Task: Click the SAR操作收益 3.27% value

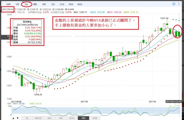Action: pos(46,12)
